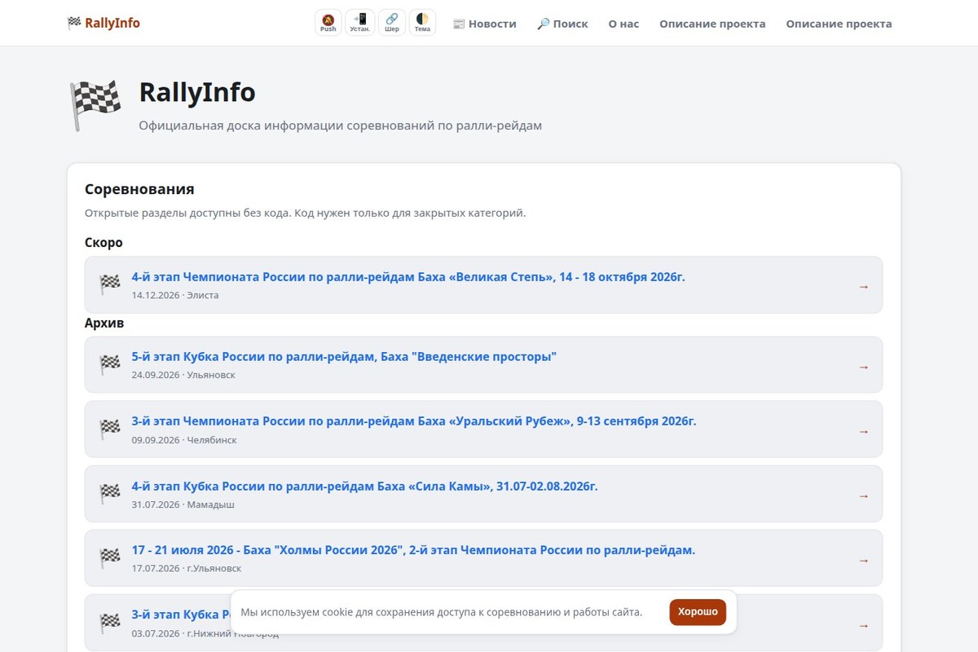The height and width of the screenshot is (652, 978).
Task: Click arrow on Великая Степь row
Action: [x=864, y=286]
